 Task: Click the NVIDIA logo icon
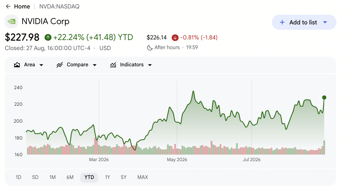(11, 22)
